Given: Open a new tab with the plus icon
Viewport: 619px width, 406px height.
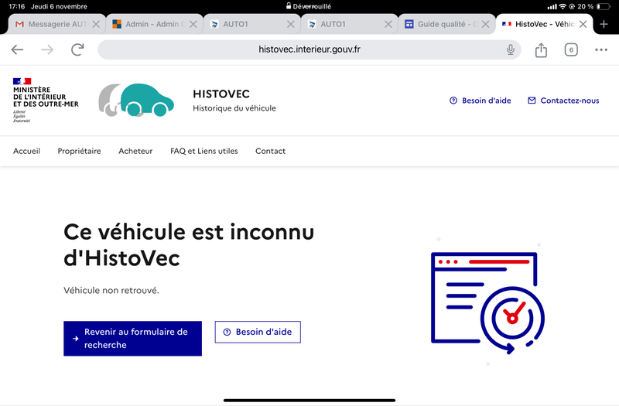Looking at the screenshot, I should (x=604, y=24).
